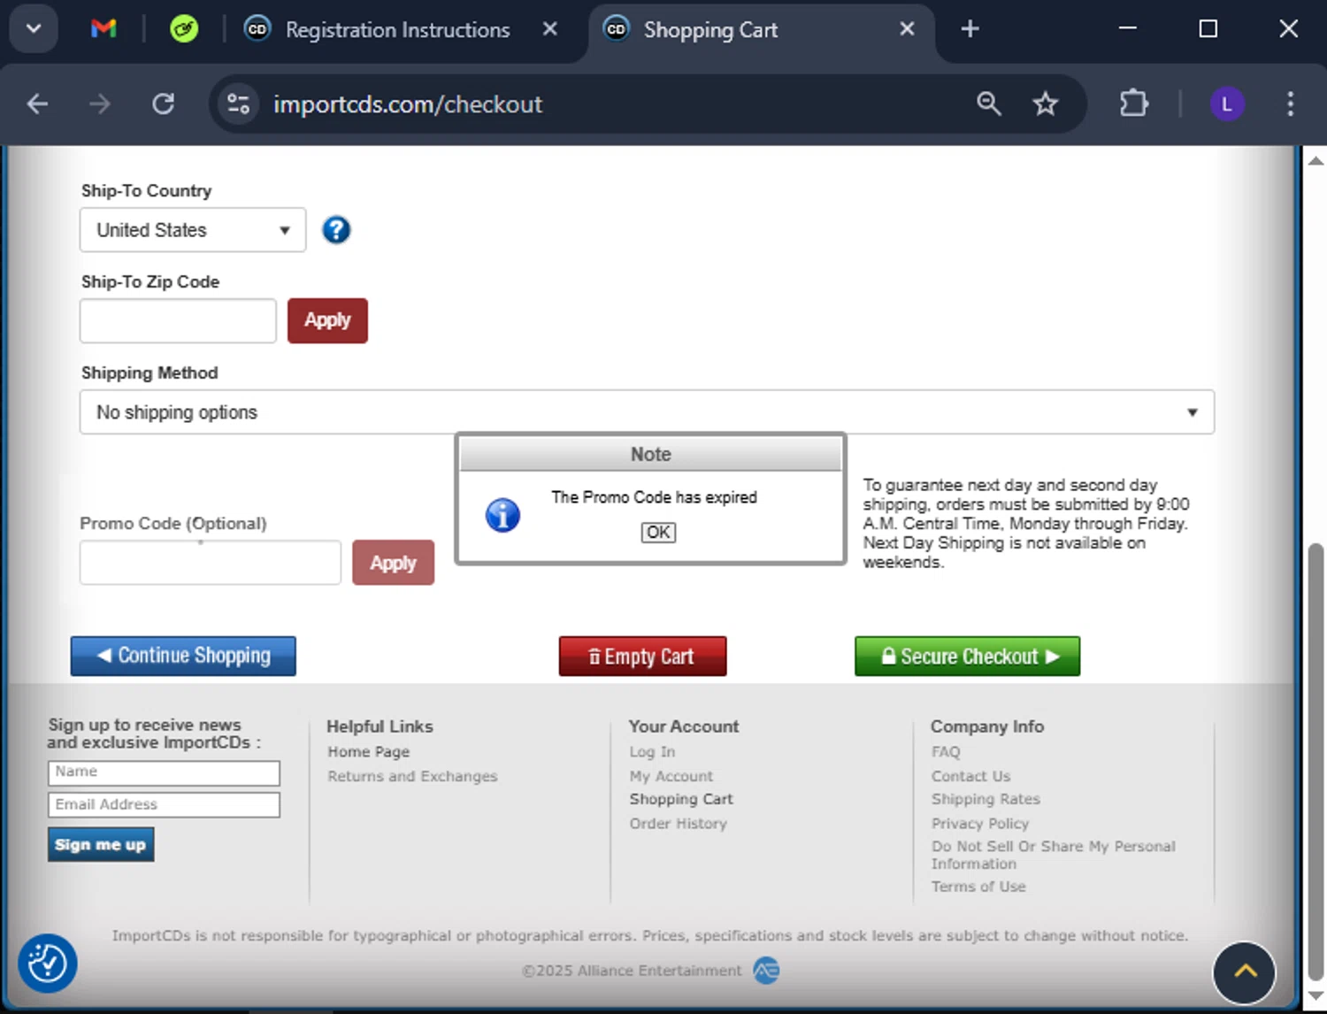Open the Contact Us link
Screen dimensions: 1327x1014
coord(970,776)
